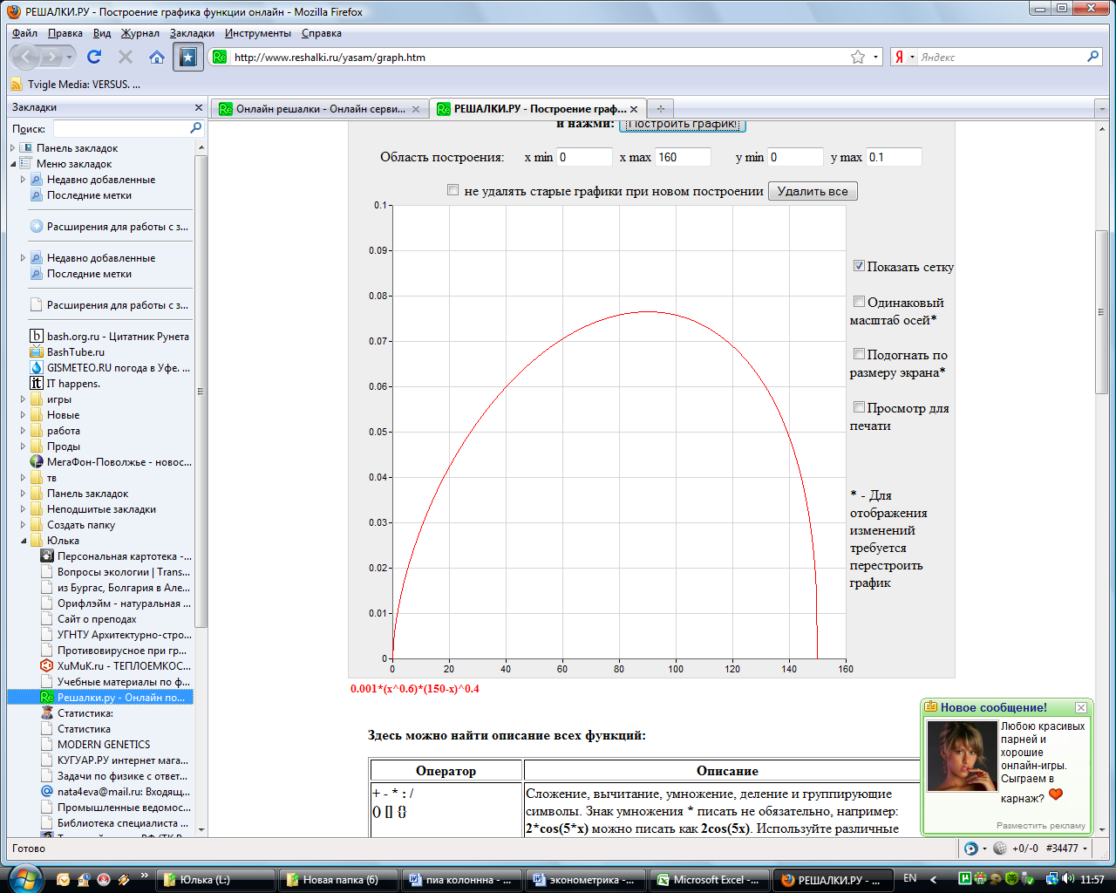Click the Windows Start orb

pyautogui.click(x=24, y=877)
